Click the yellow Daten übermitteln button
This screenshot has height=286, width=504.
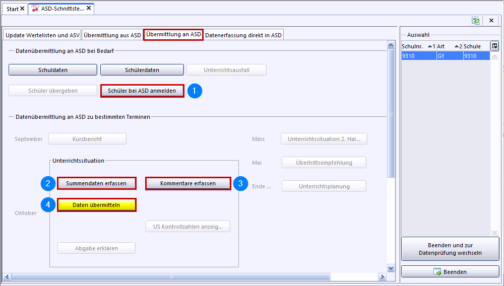pyautogui.click(x=96, y=205)
